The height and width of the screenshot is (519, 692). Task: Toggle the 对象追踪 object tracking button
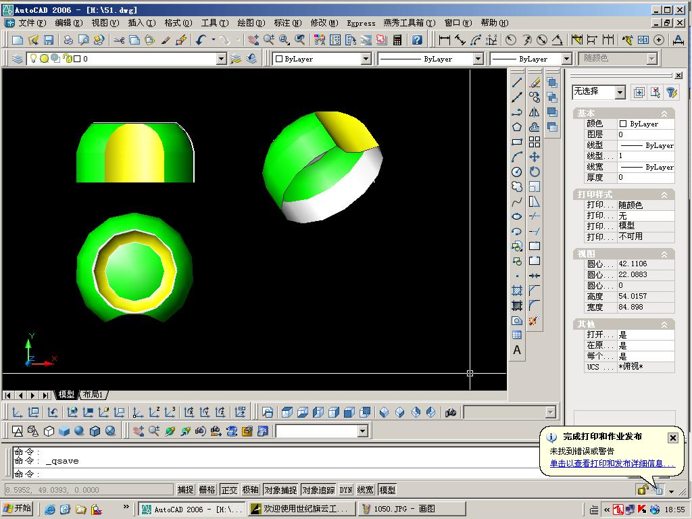(319, 490)
